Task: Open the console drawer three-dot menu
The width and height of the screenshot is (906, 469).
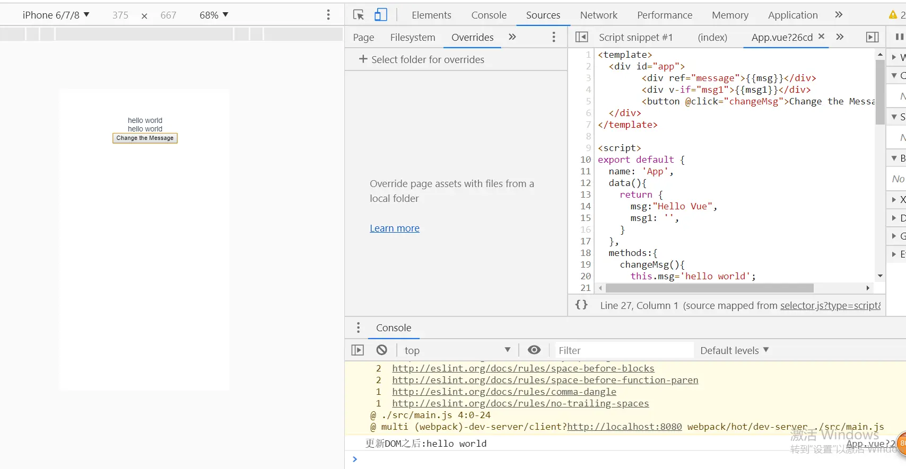Action: (x=358, y=328)
